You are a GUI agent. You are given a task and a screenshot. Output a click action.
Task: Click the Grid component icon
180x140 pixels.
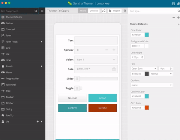[3, 48]
